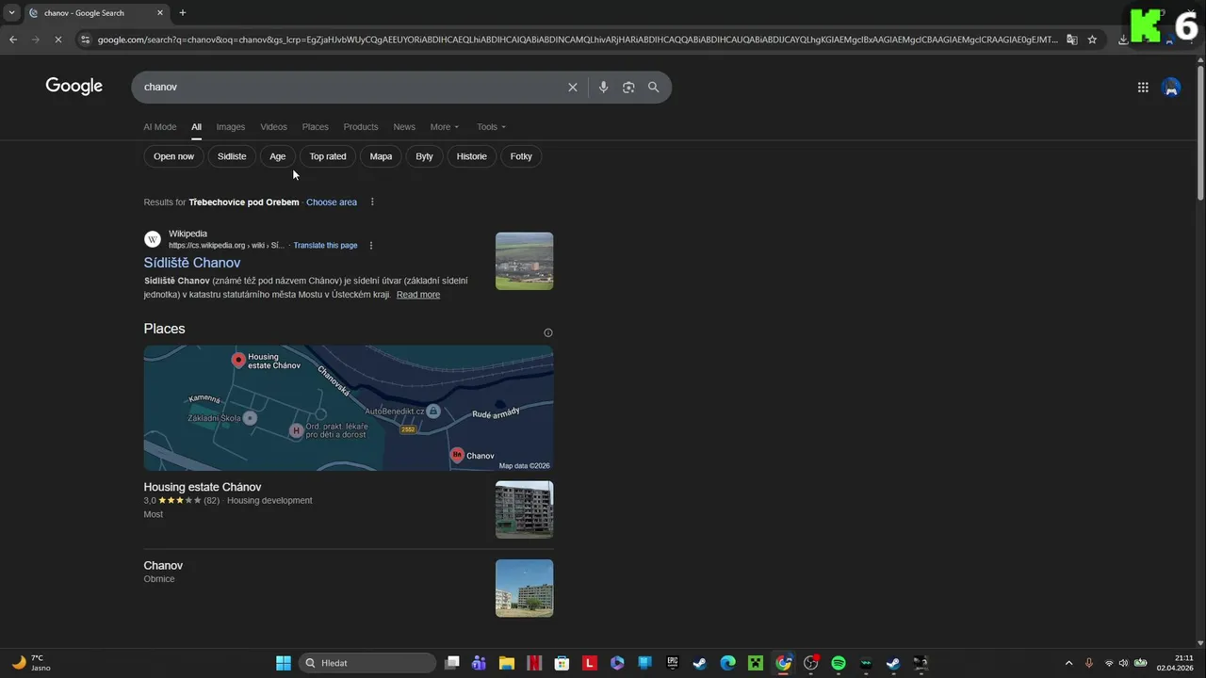Stop loading the page
This screenshot has height=678, width=1206.
point(58,40)
